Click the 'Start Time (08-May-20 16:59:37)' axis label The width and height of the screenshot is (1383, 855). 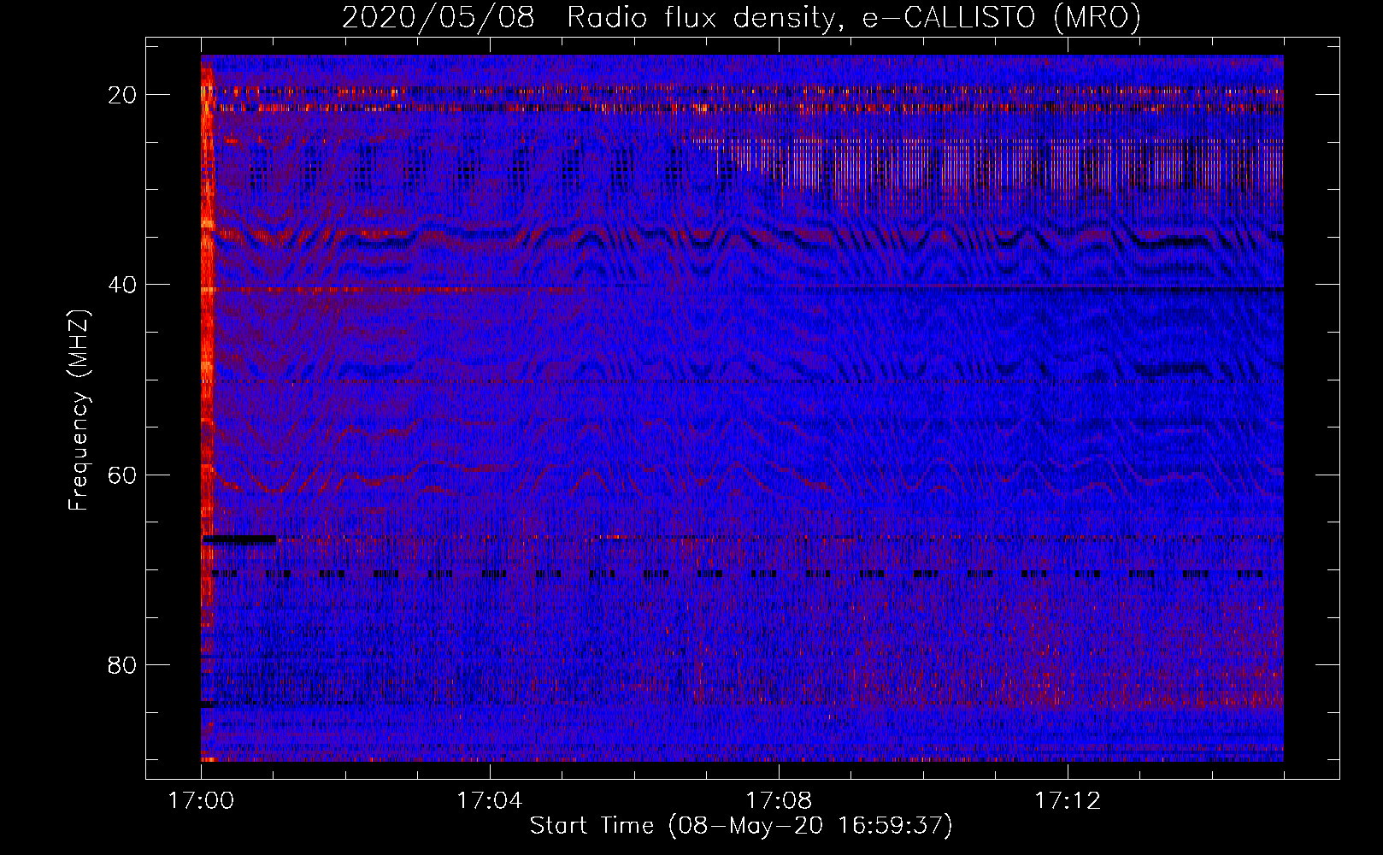[741, 826]
